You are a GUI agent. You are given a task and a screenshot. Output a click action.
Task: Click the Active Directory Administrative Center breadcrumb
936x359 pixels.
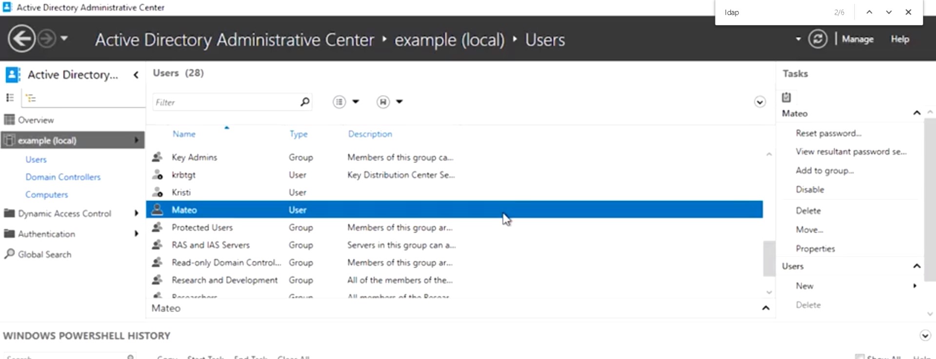235,39
